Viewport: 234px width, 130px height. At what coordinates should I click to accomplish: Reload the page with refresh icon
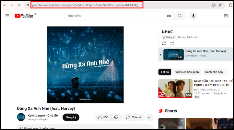19,5
